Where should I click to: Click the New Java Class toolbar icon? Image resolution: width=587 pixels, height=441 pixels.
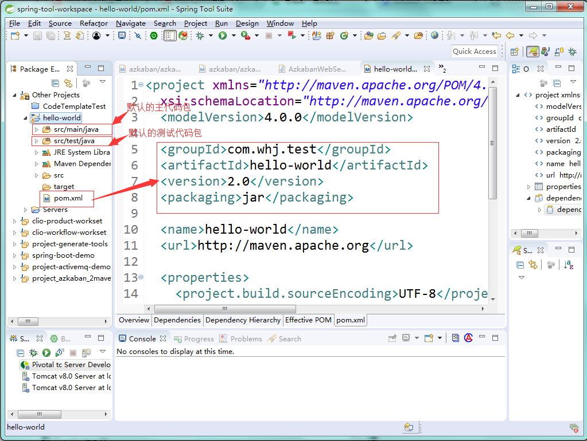pos(344,36)
